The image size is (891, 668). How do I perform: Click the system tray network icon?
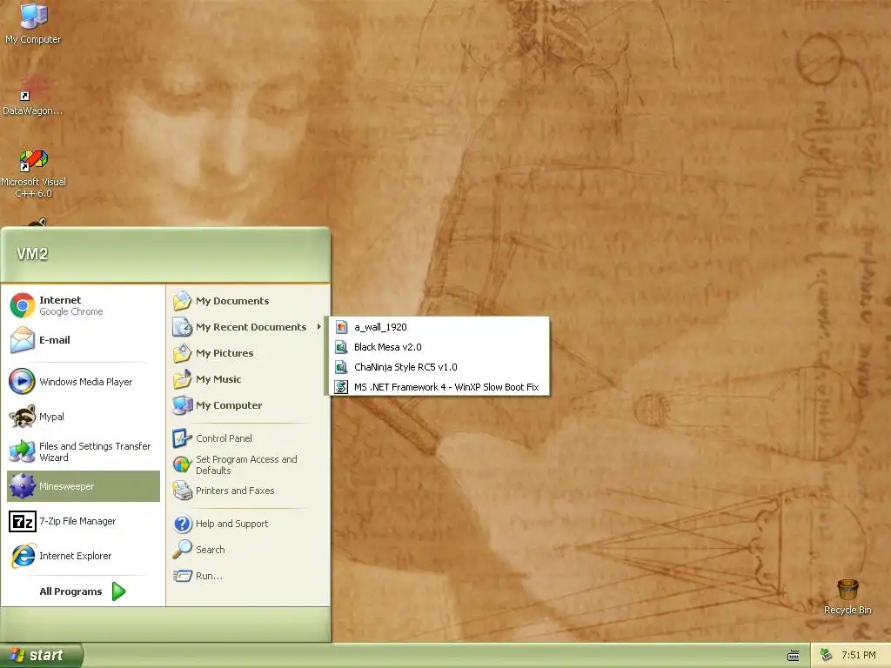[x=827, y=655]
